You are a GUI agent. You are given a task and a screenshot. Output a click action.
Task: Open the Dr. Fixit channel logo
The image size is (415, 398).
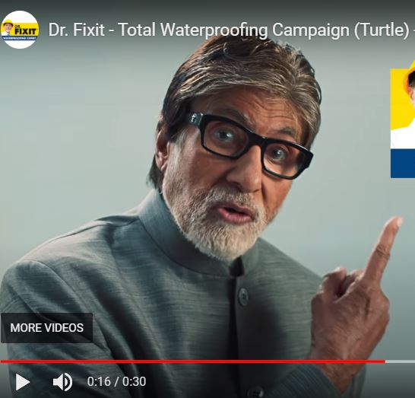[20, 30]
